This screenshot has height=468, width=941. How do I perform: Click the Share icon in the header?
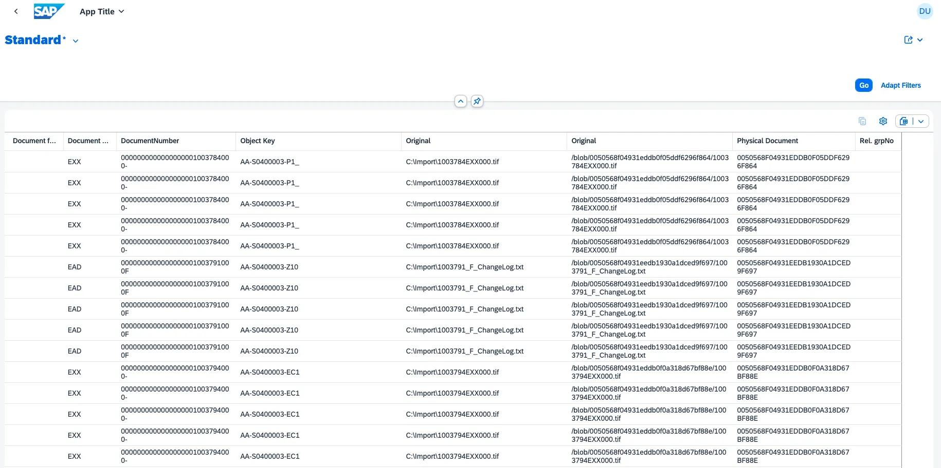(909, 40)
